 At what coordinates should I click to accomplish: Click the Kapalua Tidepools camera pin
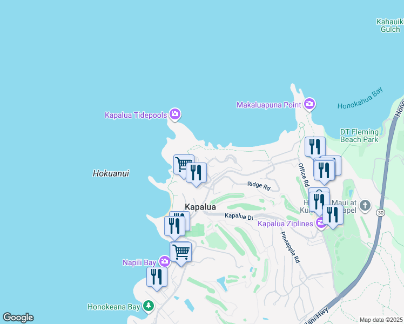click(175, 114)
